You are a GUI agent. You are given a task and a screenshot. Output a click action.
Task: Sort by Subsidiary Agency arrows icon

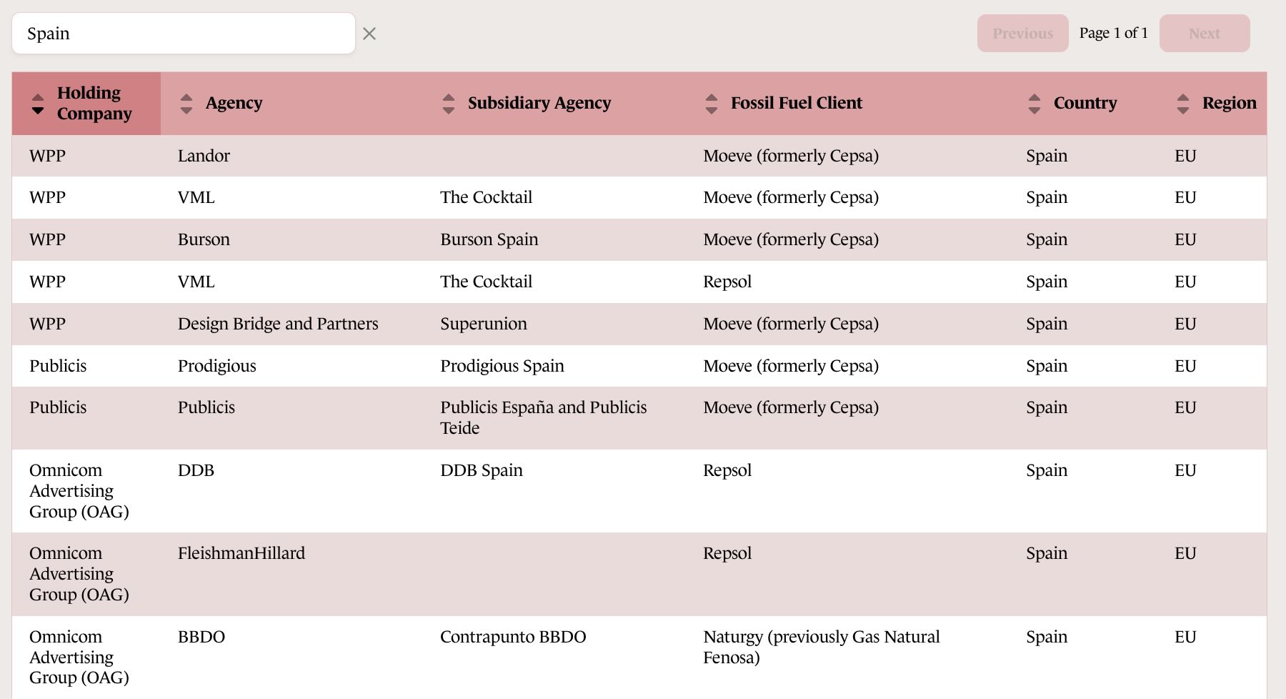point(449,104)
